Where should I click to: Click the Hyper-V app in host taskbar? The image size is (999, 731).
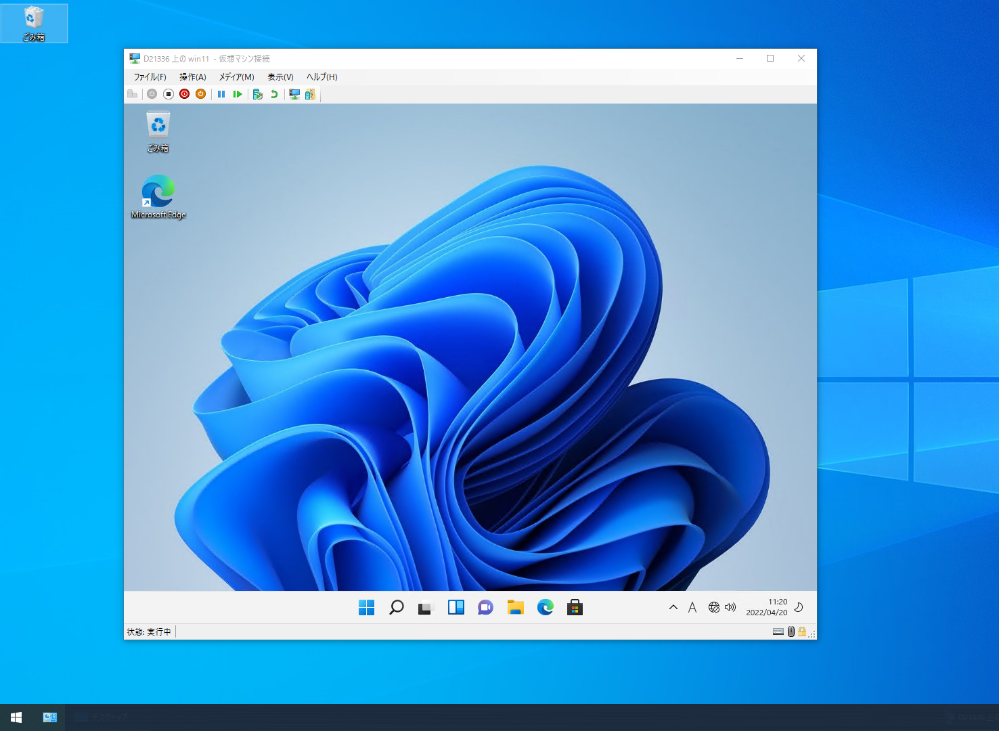coord(49,717)
